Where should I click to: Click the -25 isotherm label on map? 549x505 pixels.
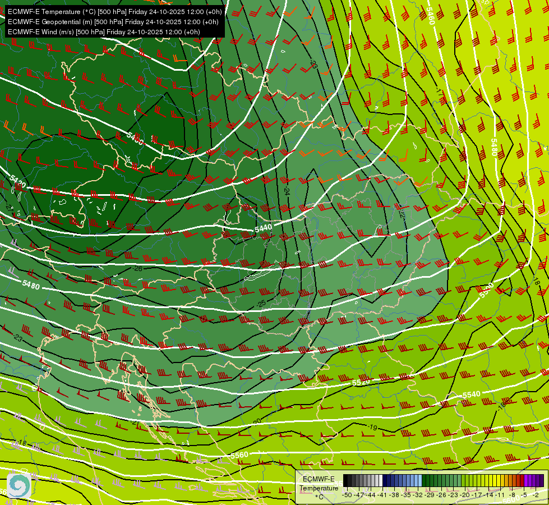point(261,304)
